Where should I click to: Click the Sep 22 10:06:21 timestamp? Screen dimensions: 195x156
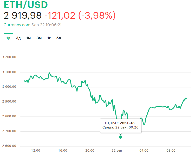(x=47, y=25)
